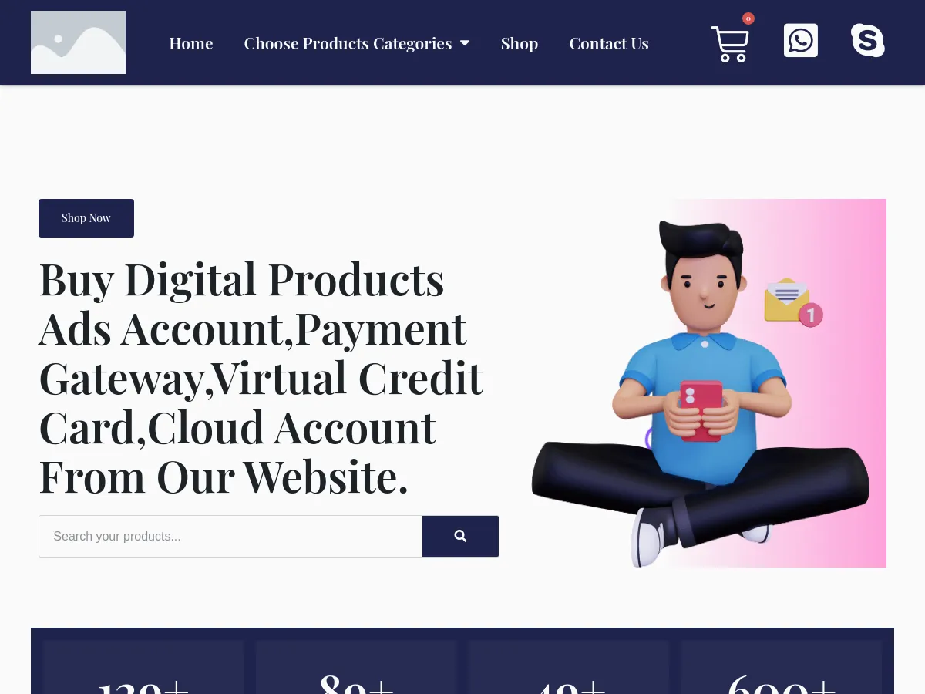Open the Contact Us page link

point(609,43)
